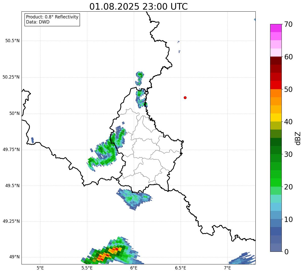This screenshot has height=273, width=304.
Task: Click the 50.25°N latitude label
Action: [x=11, y=77]
